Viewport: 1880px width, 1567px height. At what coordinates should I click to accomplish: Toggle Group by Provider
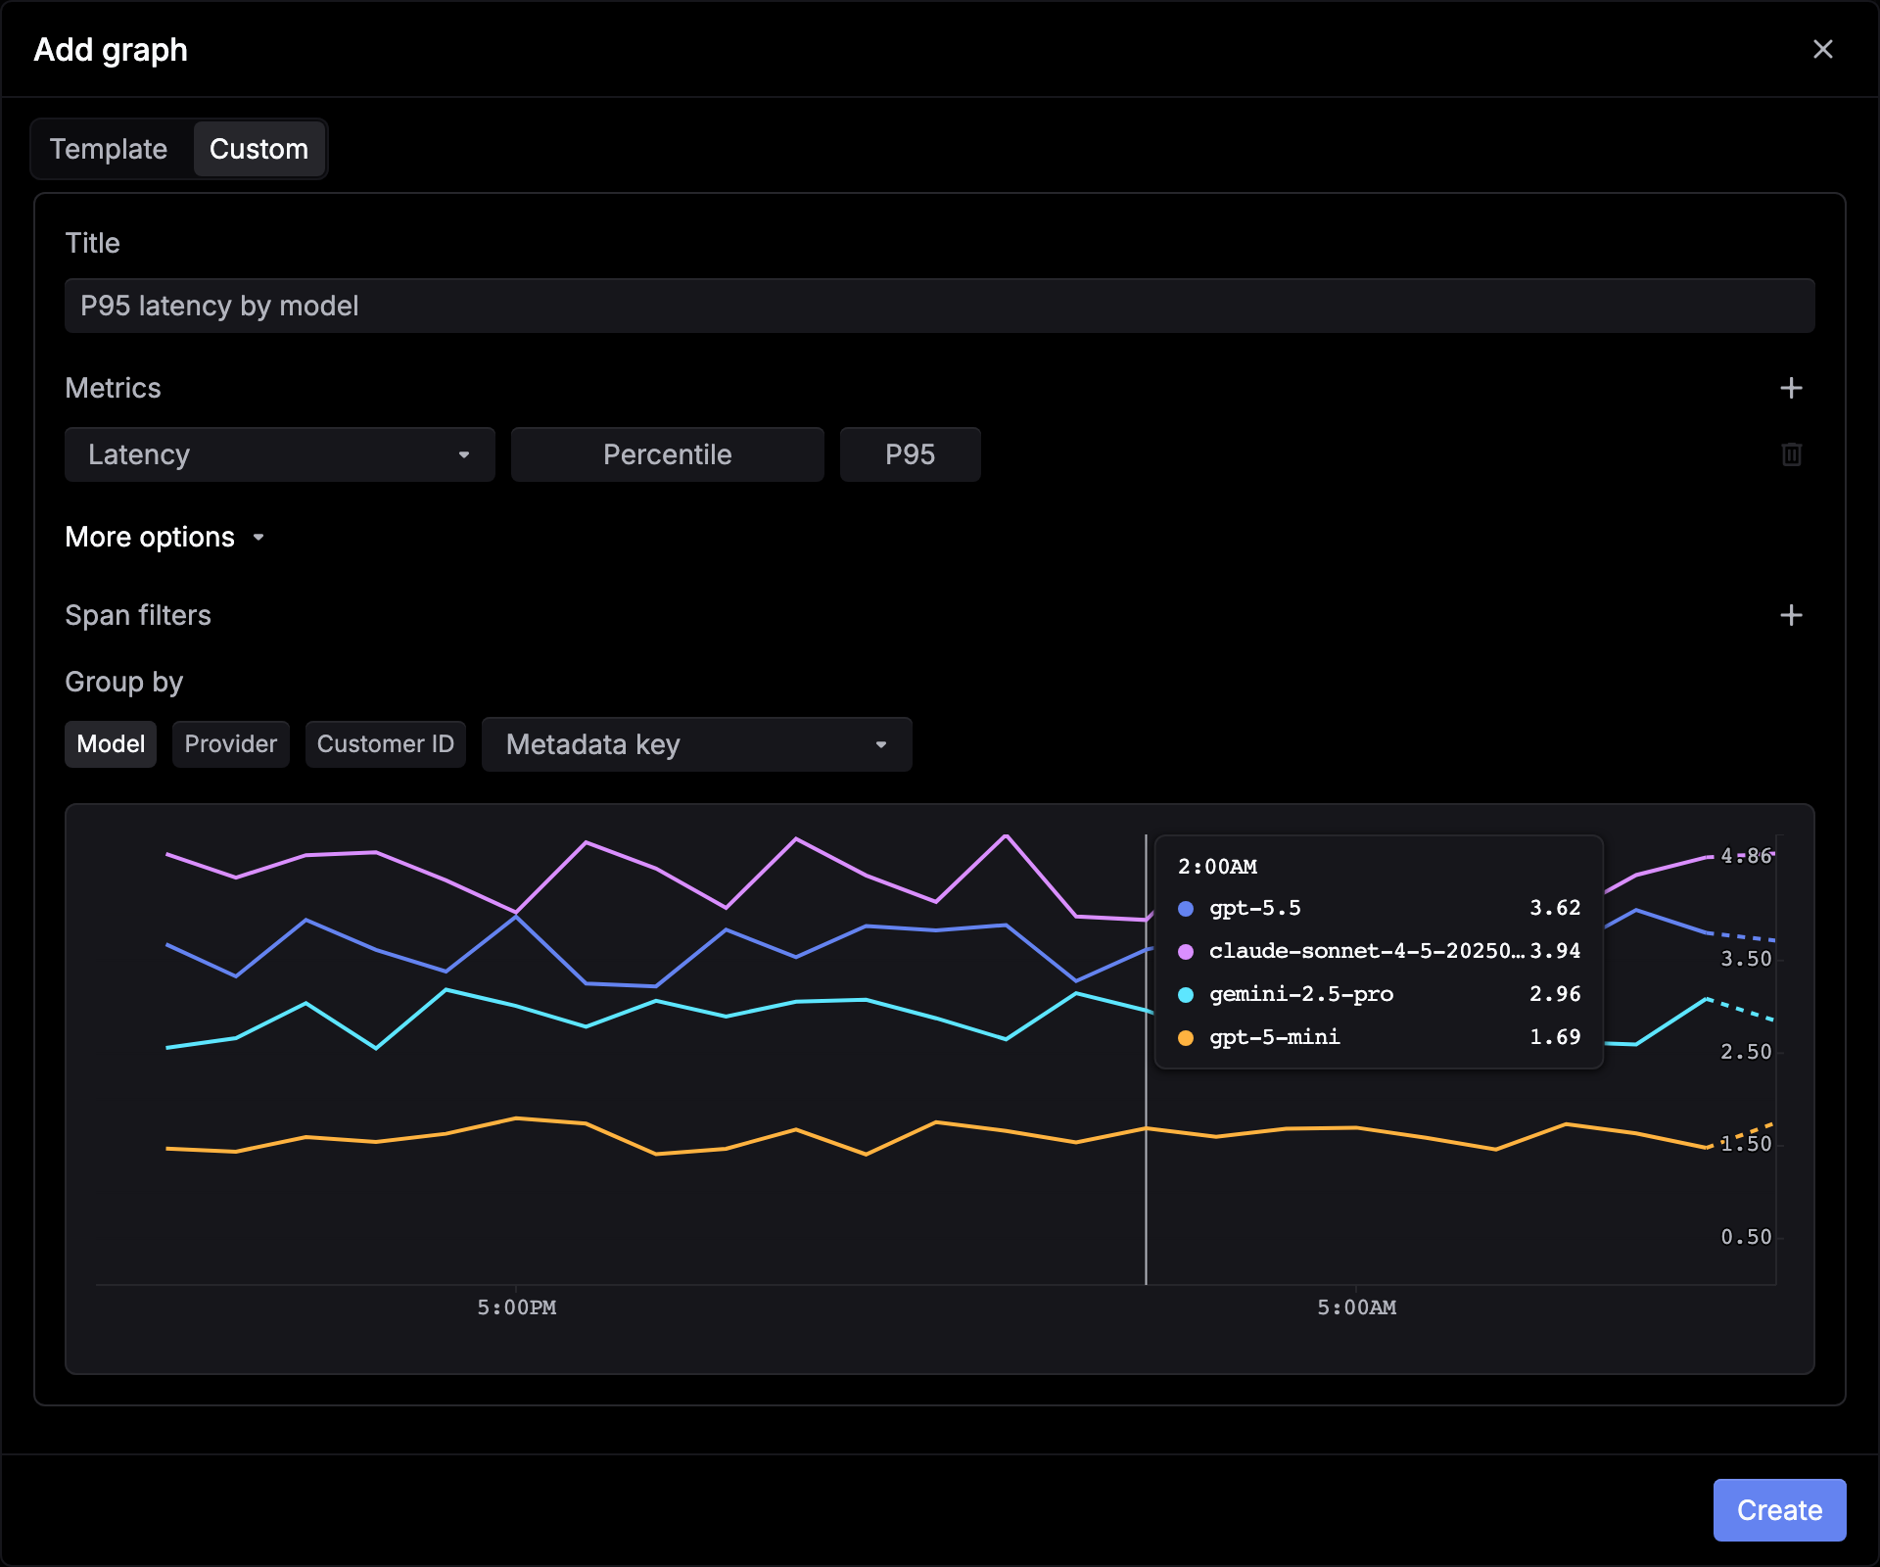coord(230,744)
